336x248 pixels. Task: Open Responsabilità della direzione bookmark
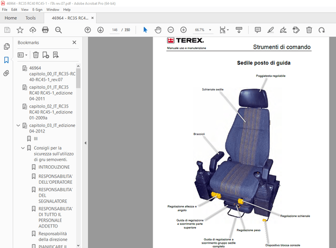click(x=53, y=237)
